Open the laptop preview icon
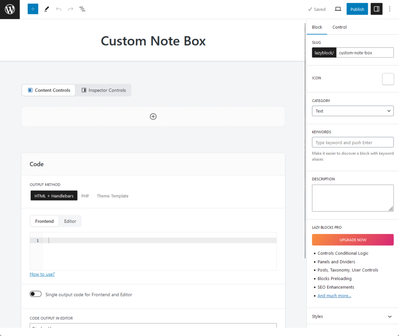The height and width of the screenshot is (336, 399). tap(338, 9)
